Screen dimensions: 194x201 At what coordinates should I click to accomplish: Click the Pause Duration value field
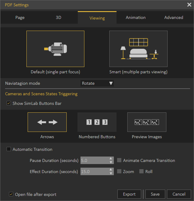(95, 160)
